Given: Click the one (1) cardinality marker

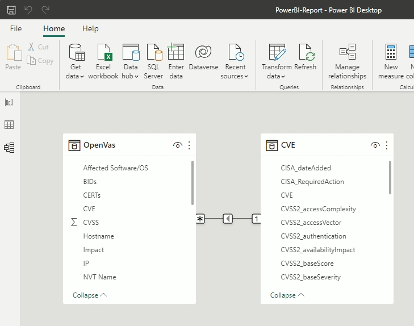Looking at the screenshot, I should click(256, 219).
